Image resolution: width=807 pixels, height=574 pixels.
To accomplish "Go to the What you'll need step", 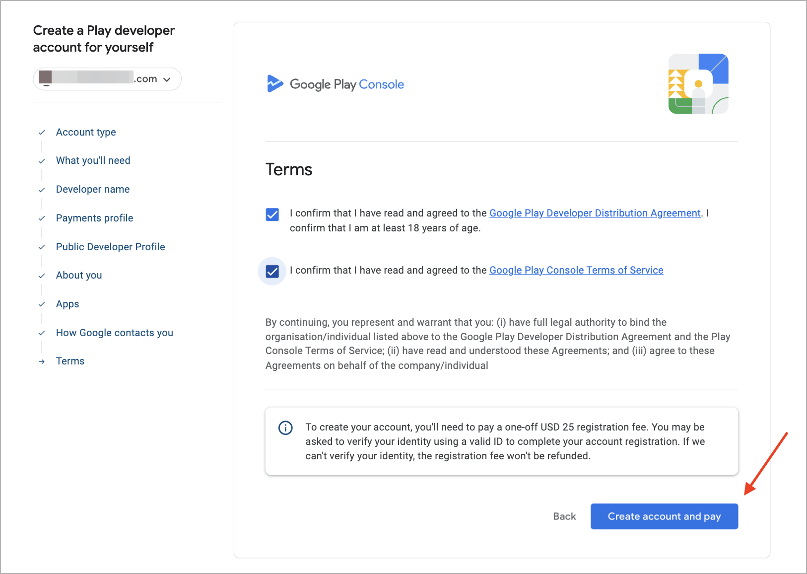I will coord(93,160).
